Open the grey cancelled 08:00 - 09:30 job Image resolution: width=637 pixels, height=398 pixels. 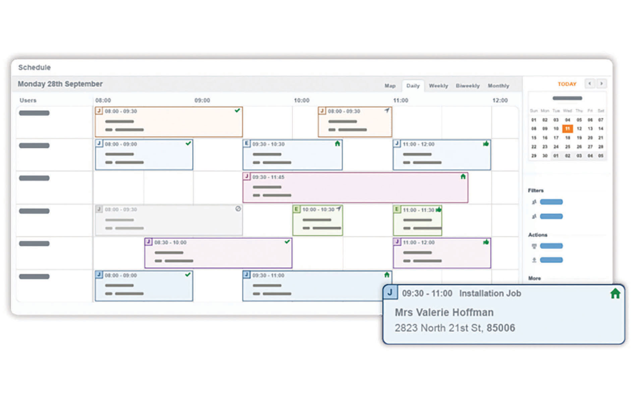click(x=169, y=220)
